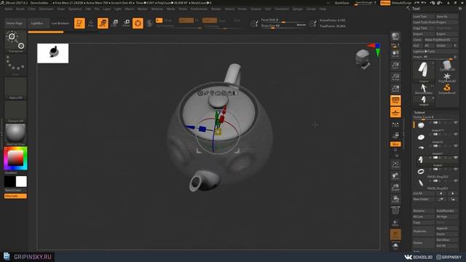
Task: Open the Brush menu
Action: 20,9
